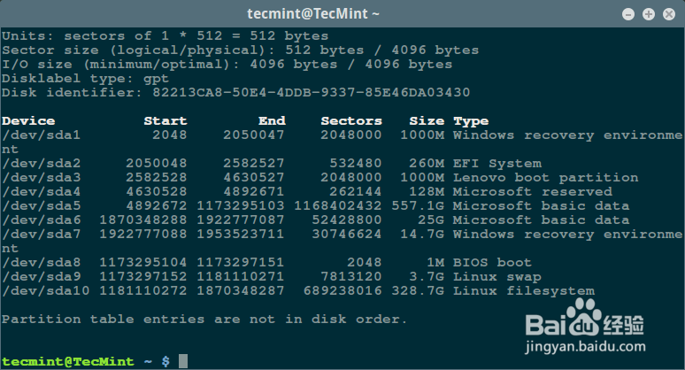Click the Sectors column header

pos(351,121)
